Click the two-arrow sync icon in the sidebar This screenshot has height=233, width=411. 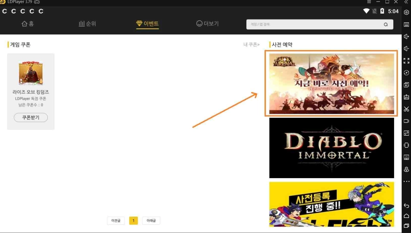point(406,133)
